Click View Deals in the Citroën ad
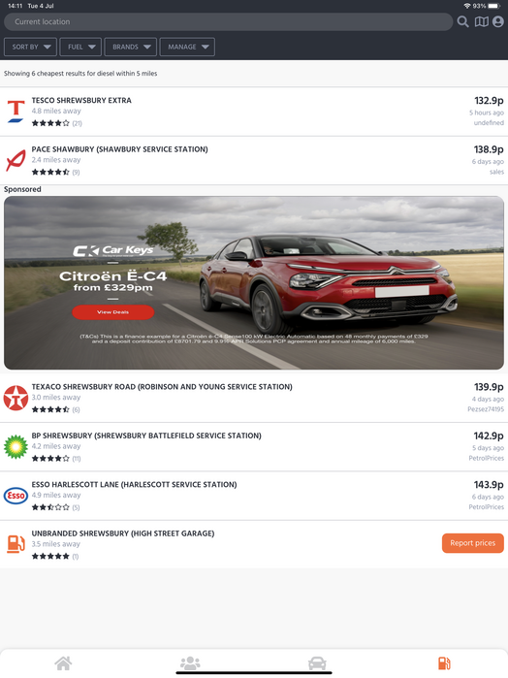Screen dimensions: 508x678 [112, 312]
